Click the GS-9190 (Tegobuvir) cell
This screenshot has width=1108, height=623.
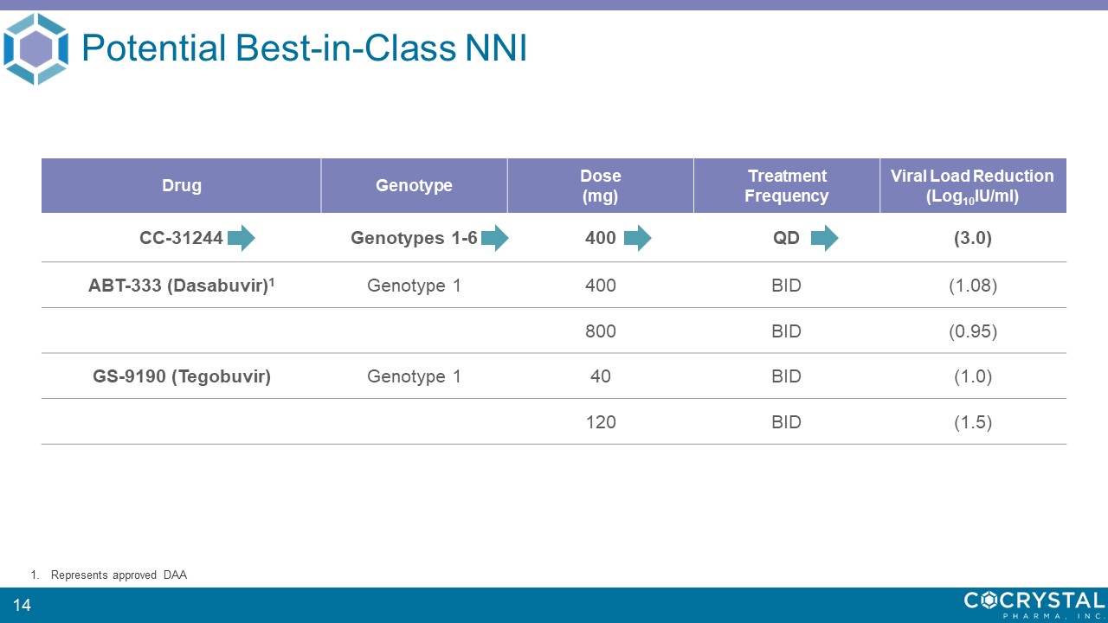click(x=182, y=376)
